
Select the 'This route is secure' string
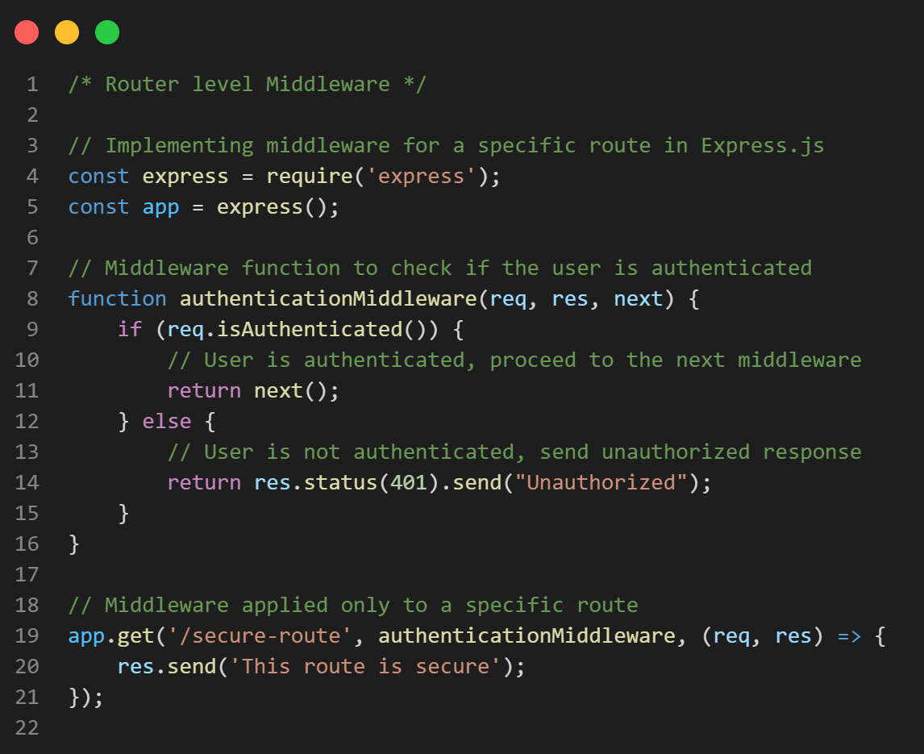(359, 666)
